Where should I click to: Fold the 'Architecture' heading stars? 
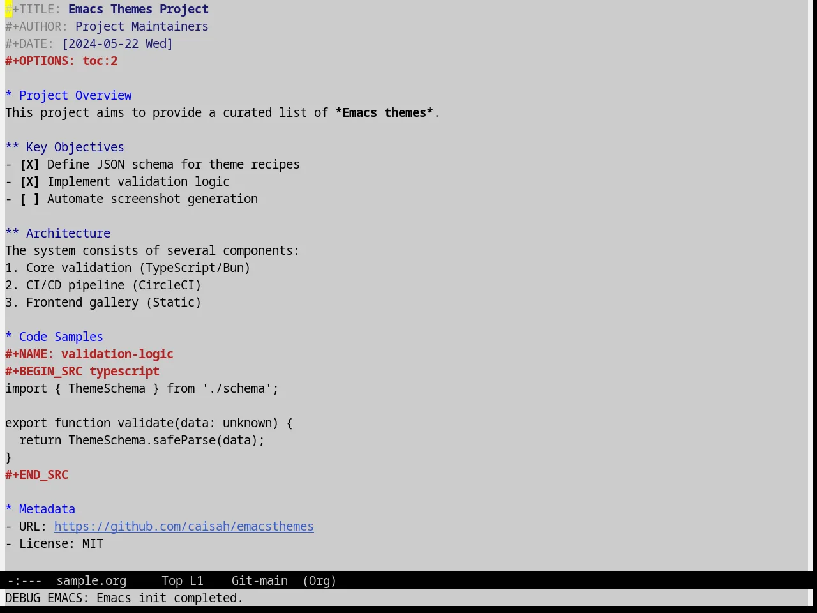click(12, 234)
